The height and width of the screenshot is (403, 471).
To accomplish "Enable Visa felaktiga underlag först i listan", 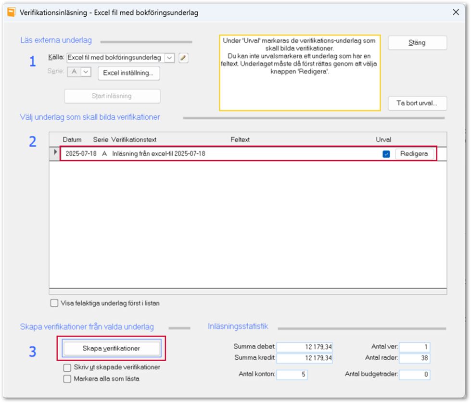I will click(54, 302).
